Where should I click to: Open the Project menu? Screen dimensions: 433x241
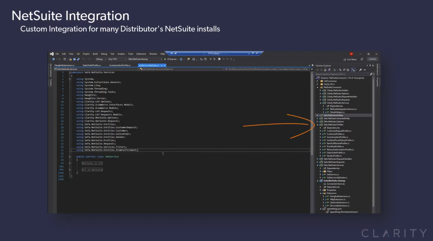click(x=86, y=54)
